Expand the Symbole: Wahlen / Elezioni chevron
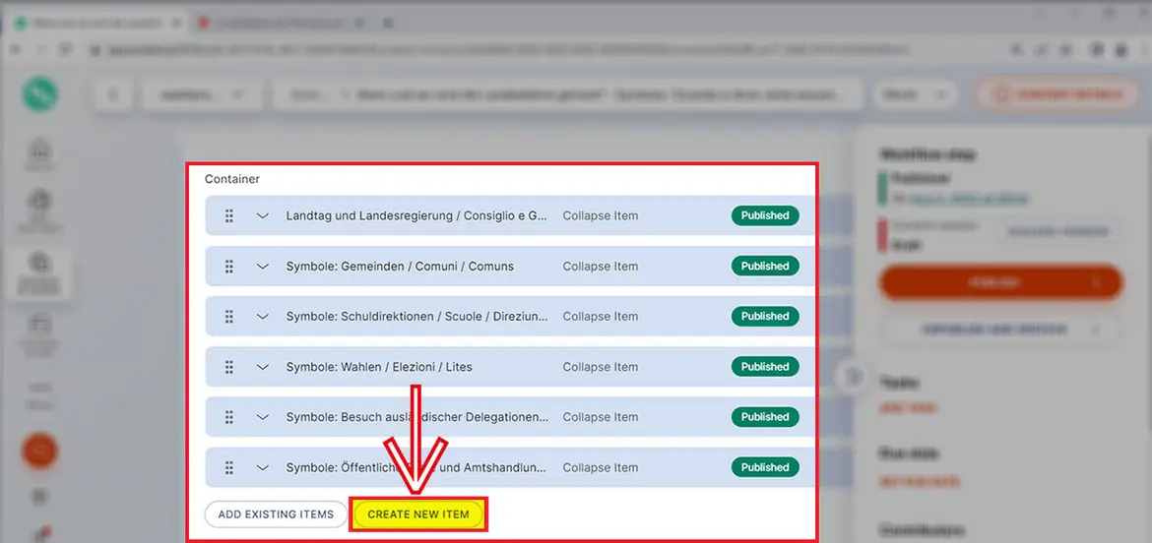 [263, 367]
